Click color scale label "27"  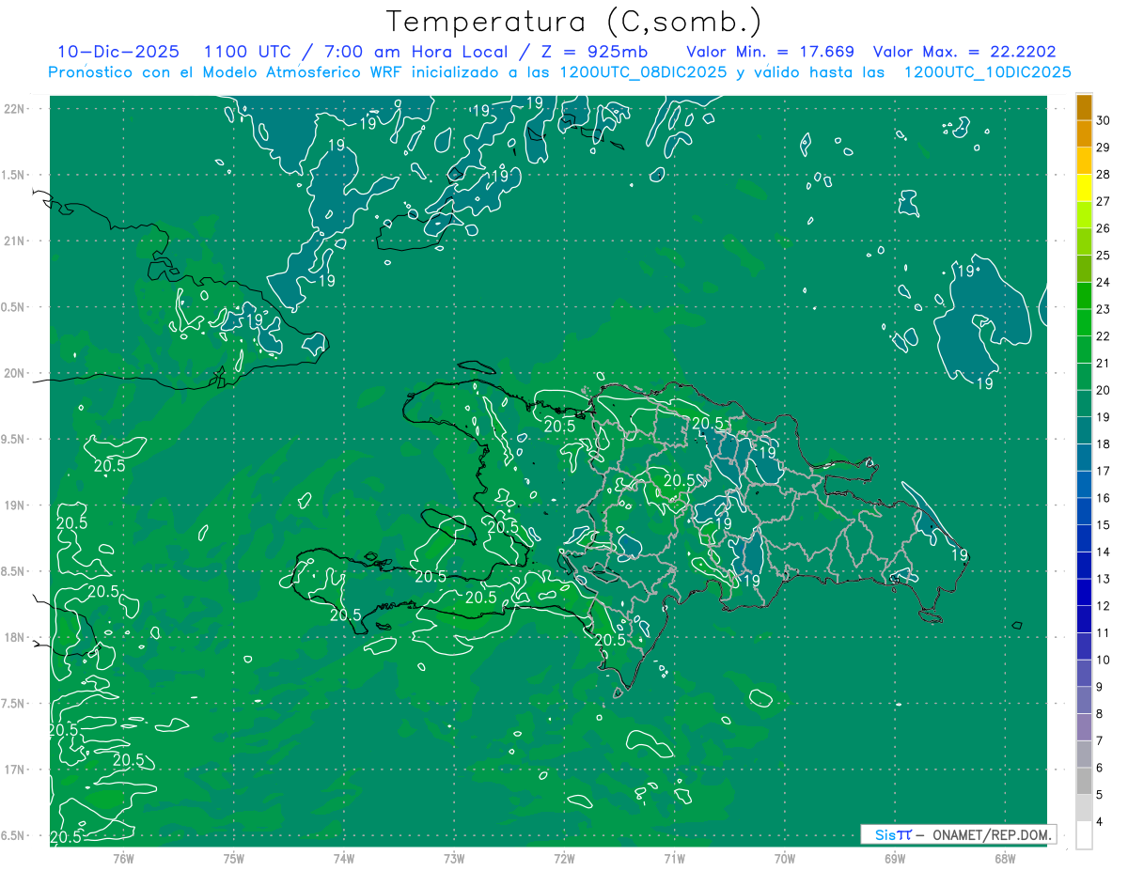1104,201
